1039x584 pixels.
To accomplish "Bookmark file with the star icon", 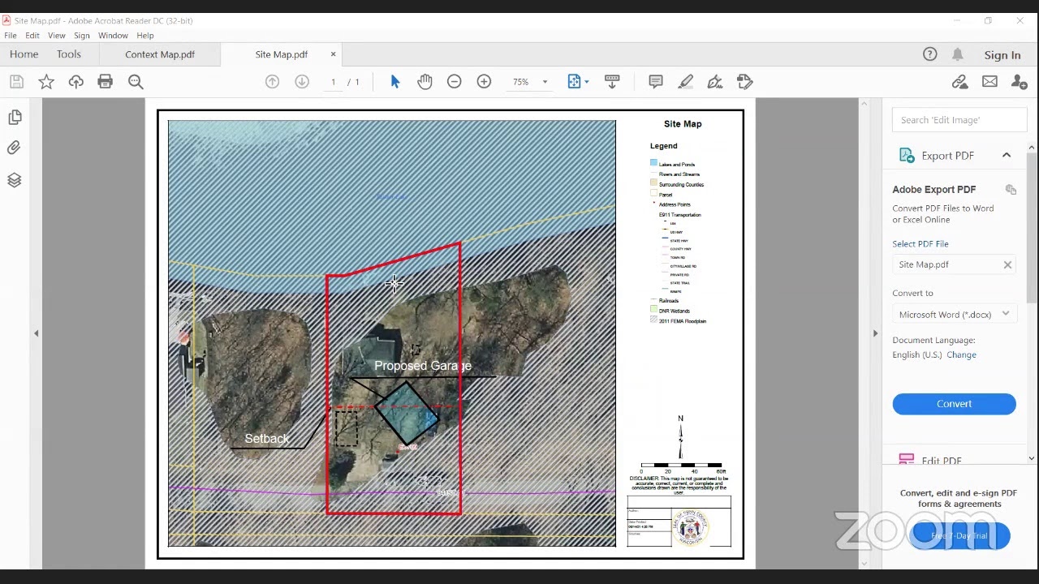I will [46, 81].
